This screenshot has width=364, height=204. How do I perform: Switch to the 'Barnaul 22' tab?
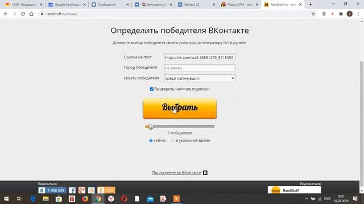tap(196, 5)
